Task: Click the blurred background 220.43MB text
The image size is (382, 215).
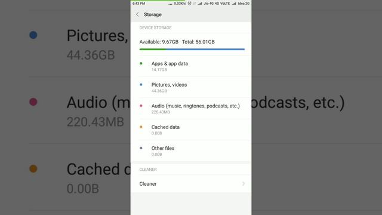Action: 95,122
